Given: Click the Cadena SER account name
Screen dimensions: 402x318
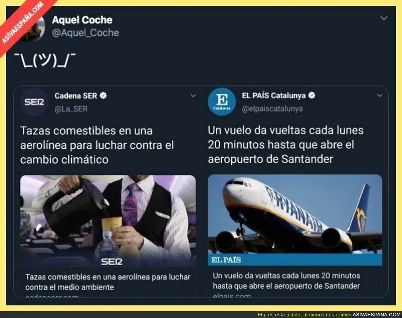Looking at the screenshot, I should point(76,96).
